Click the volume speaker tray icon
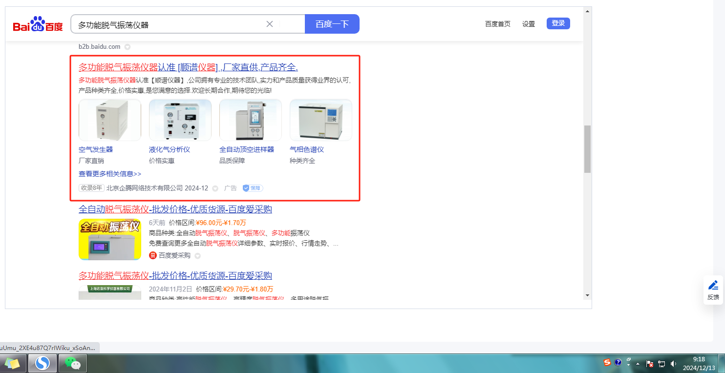Image resolution: width=725 pixels, height=373 pixels. 673,364
